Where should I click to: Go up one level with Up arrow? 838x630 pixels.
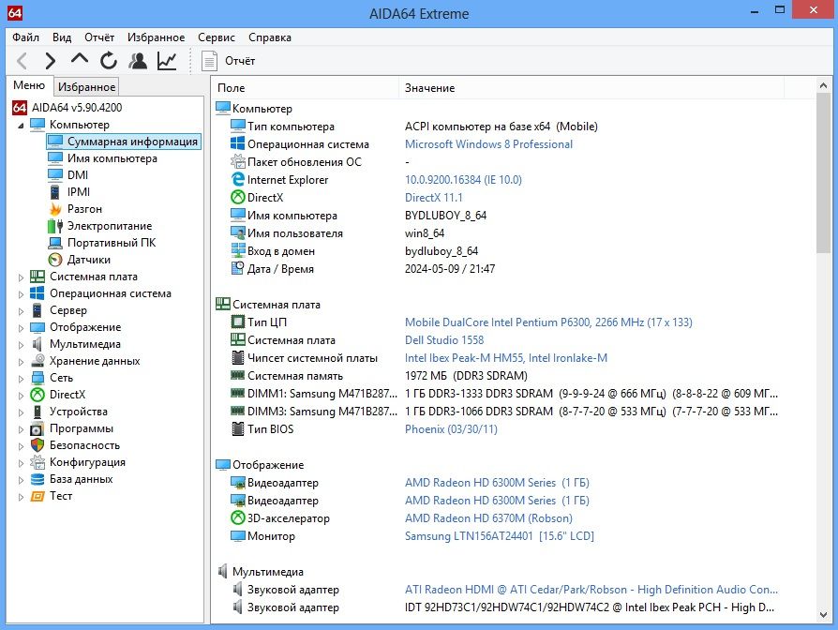[80, 59]
